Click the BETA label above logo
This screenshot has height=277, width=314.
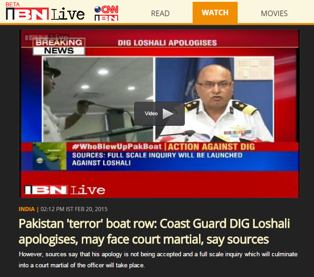tap(12, 4)
